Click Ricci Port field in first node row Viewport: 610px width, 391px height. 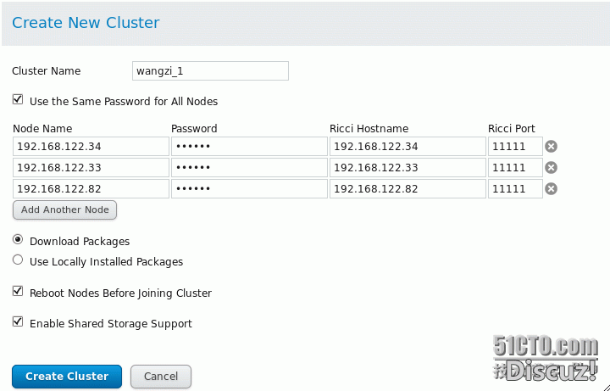click(514, 147)
